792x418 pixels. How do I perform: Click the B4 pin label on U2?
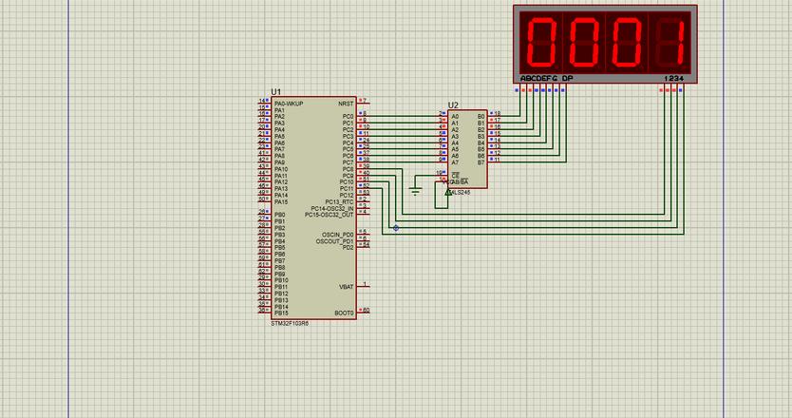[481, 143]
